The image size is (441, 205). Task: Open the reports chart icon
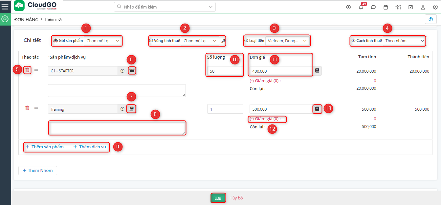398,7
